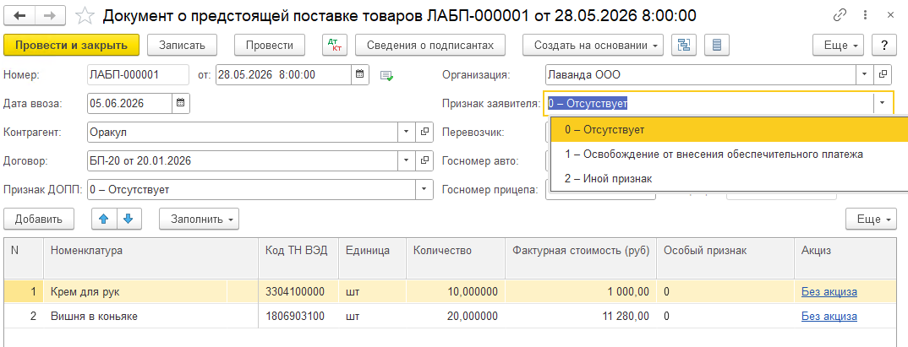This screenshot has height=347, width=908.
Task: Copy link to document icon
Action: click(840, 15)
